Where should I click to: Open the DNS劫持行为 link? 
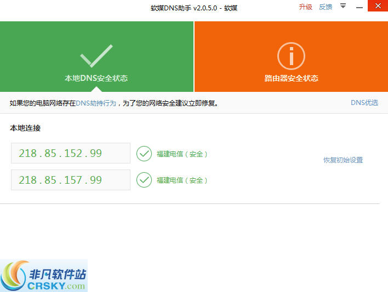pos(96,103)
